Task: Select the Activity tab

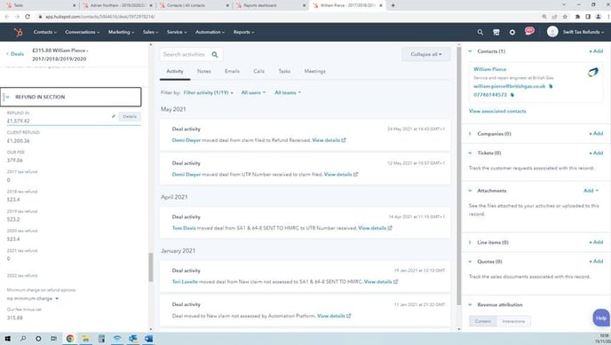Action: [175, 71]
